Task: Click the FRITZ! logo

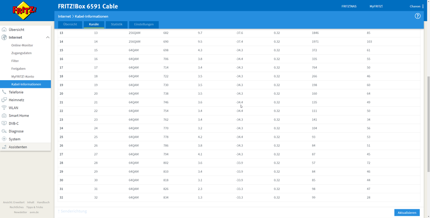Action: [x=25, y=11]
